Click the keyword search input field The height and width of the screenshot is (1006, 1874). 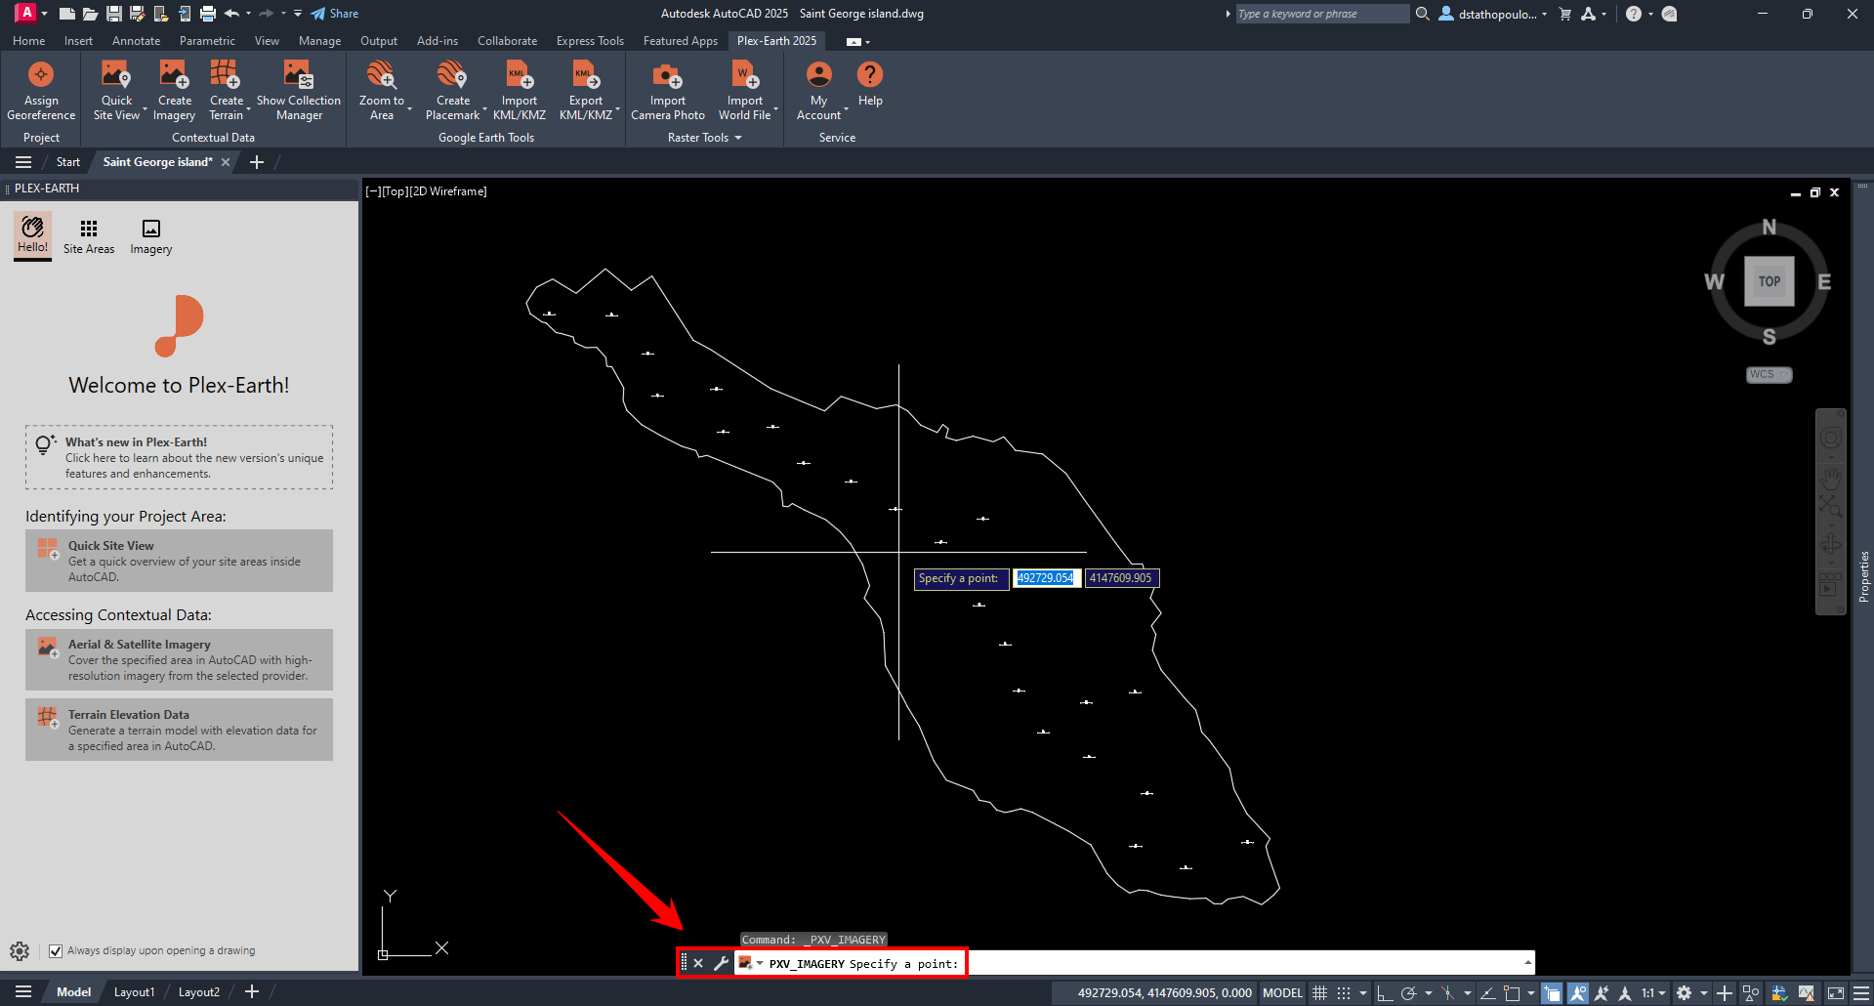1320,14
